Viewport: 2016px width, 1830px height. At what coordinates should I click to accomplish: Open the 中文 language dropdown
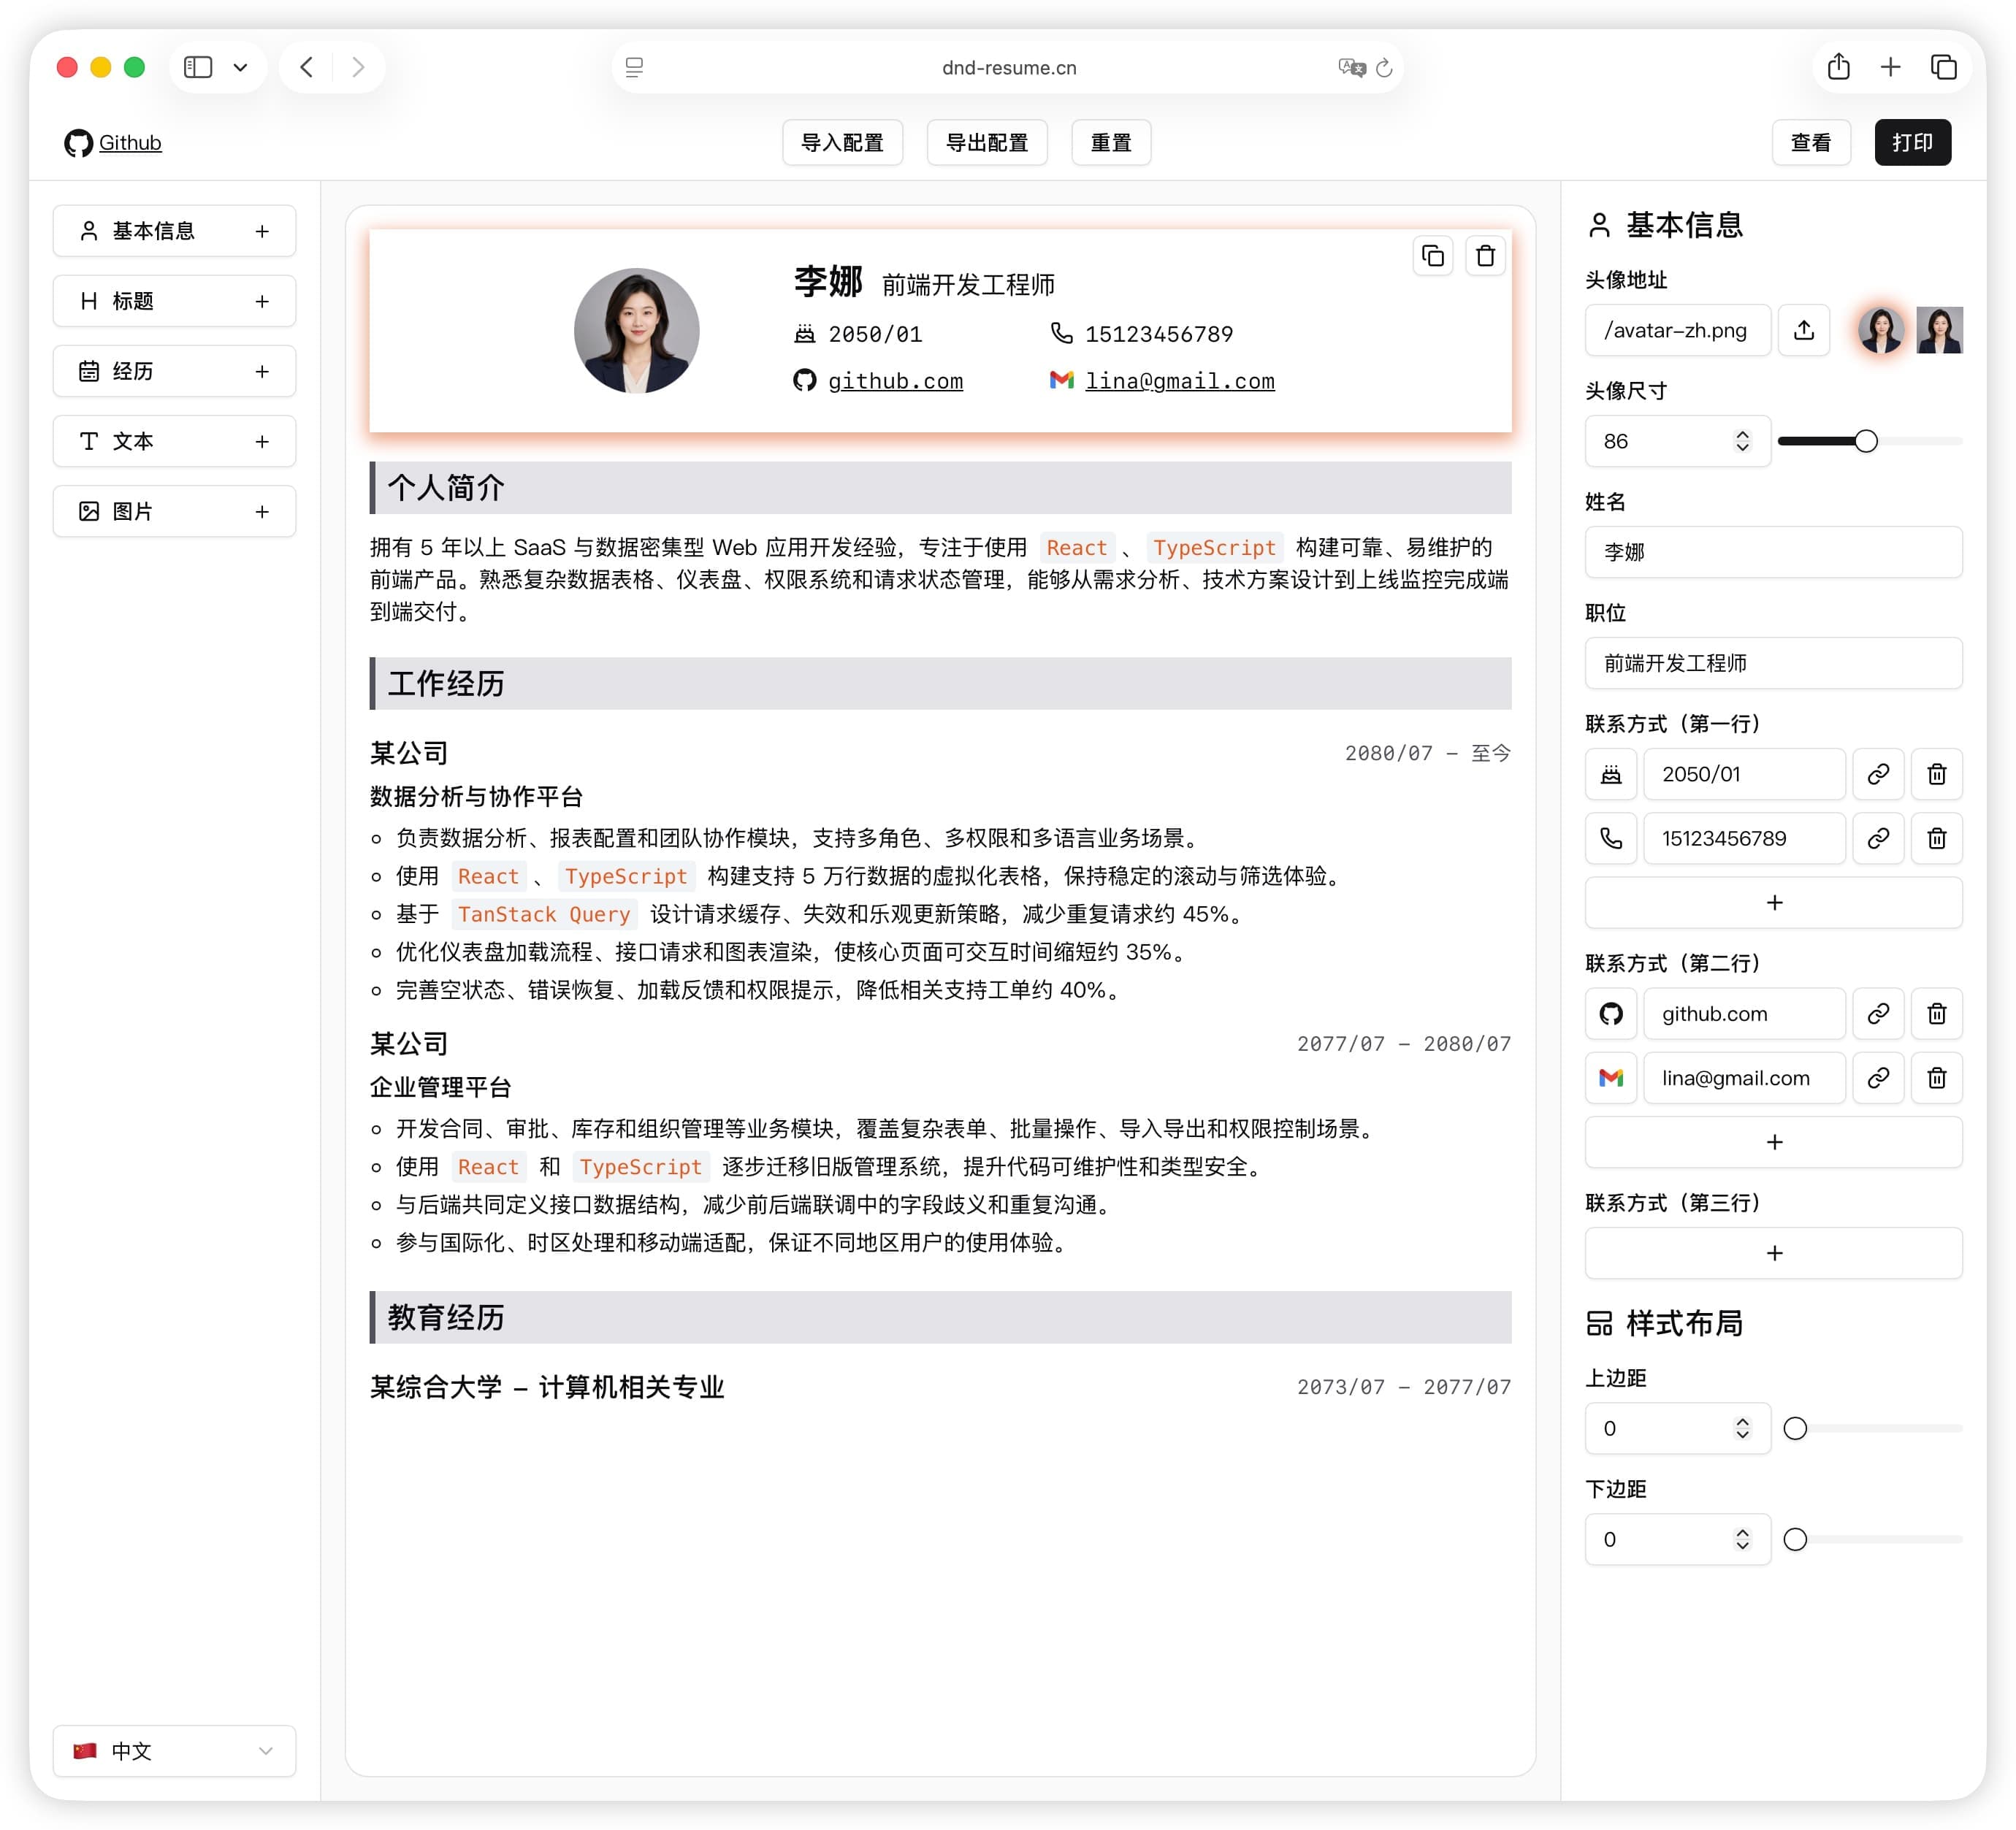coord(174,1751)
